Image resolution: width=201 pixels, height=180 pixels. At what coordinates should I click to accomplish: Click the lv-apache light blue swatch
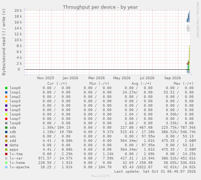(6, 167)
